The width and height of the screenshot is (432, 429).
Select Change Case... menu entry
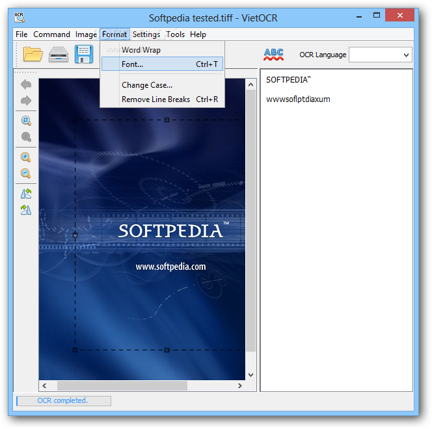(x=162, y=85)
